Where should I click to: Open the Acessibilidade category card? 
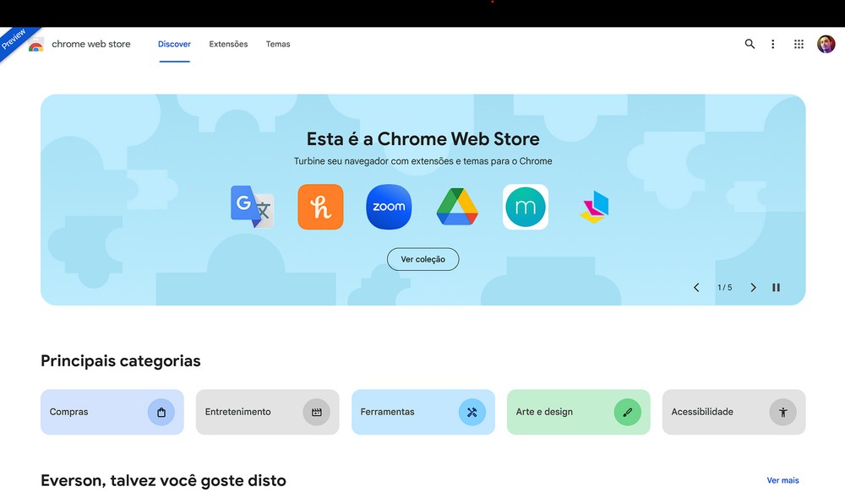734,413
